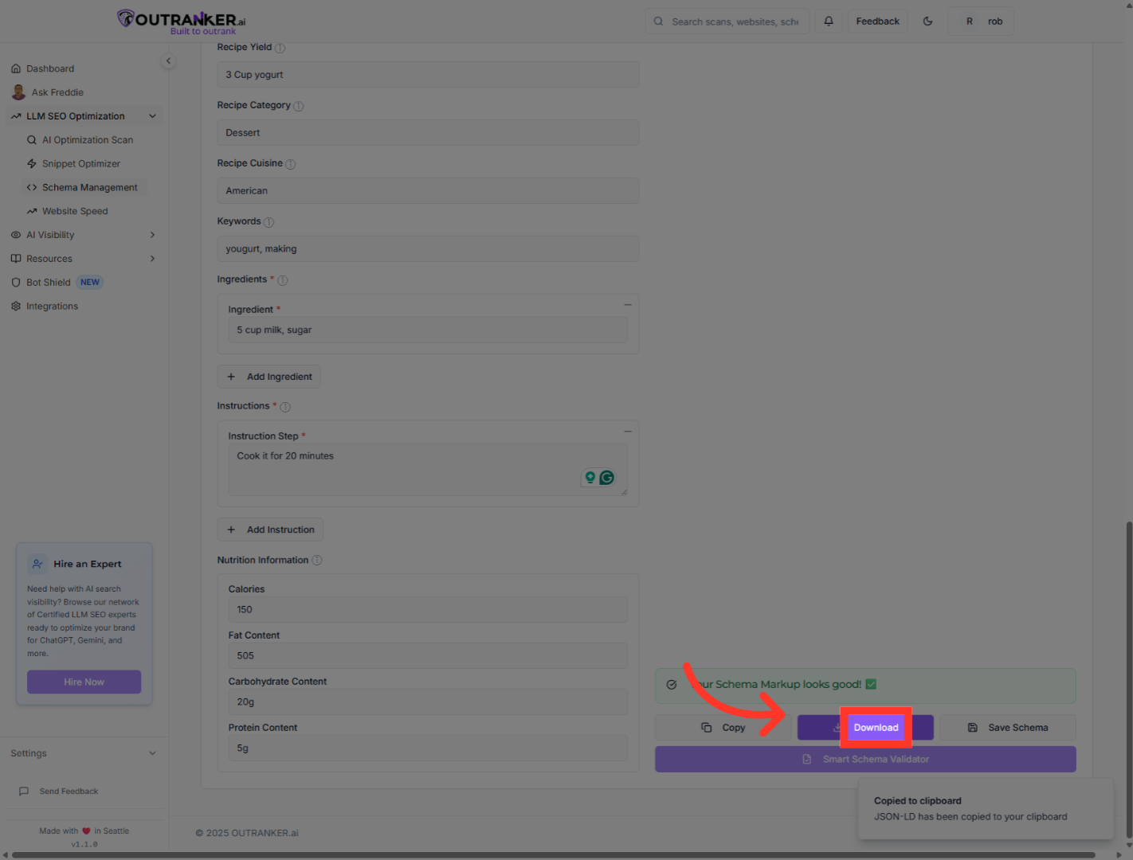This screenshot has height=860, width=1133.
Task: Open the rob user profile menu
Action: (x=981, y=21)
